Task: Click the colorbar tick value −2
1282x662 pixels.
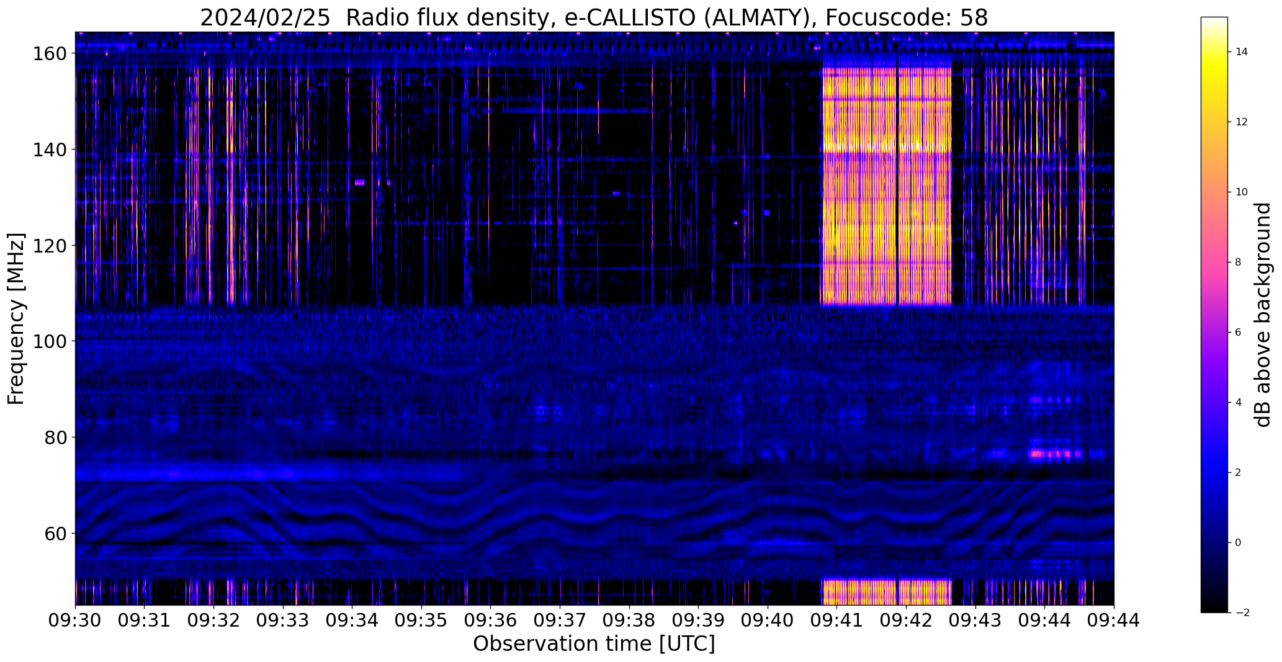Action: pos(1242,613)
